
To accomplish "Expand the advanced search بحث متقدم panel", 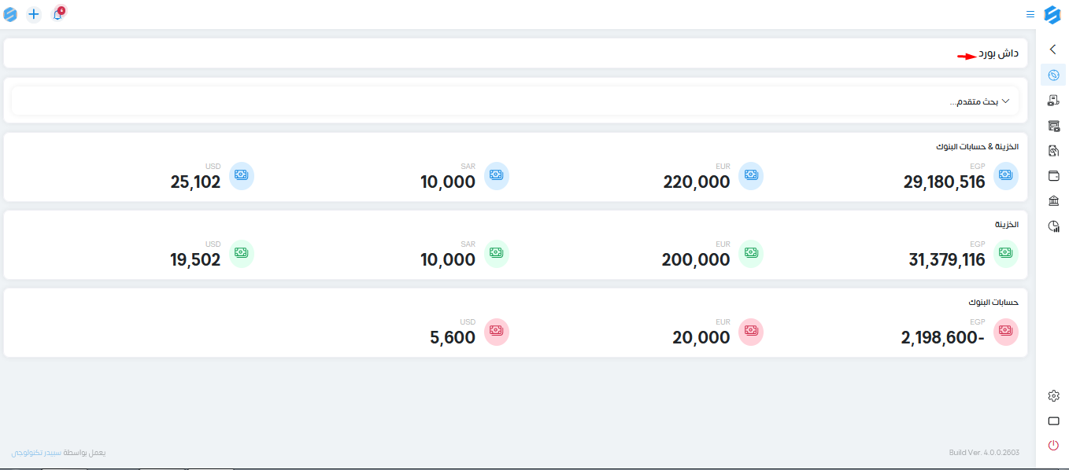I will 516,101.
